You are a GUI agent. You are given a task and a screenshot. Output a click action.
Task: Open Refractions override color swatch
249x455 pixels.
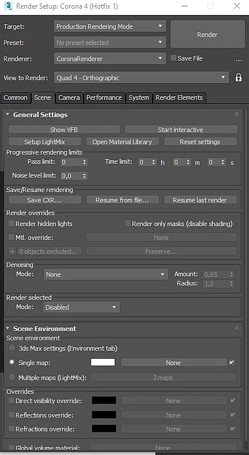(x=104, y=428)
